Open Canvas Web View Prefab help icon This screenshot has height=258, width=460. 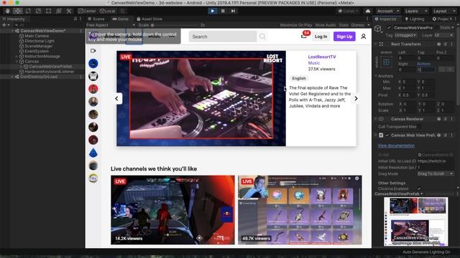pyautogui.click(x=439, y=135)
